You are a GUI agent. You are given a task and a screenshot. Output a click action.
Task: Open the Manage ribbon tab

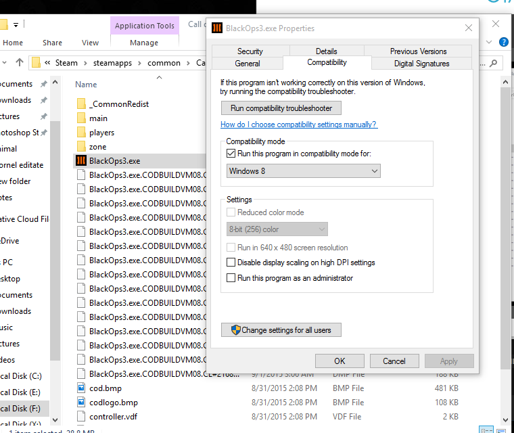point(144,43)
